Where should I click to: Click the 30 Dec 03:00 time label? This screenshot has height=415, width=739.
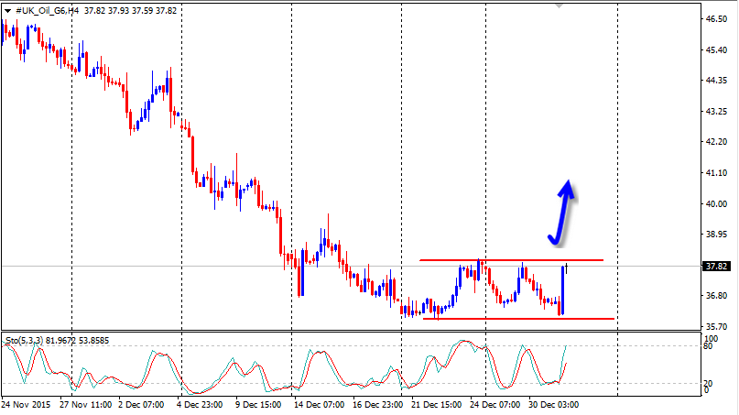tap(553, 405)
